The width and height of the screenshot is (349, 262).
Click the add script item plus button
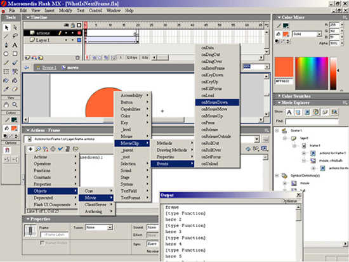pos(30,149)
